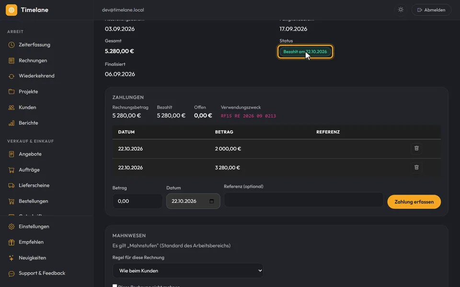460x287 pixels.
Task: Open Lieferscheine link in sidebar
Action: (x=34, y=186)
